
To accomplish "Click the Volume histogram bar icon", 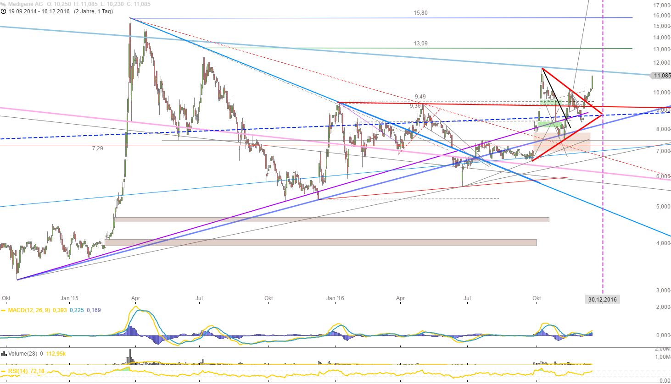I will click(x=4, y=353).
